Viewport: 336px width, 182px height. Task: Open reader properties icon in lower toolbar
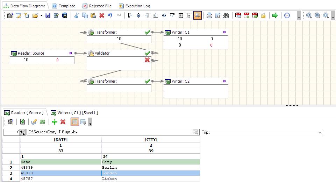10,122
